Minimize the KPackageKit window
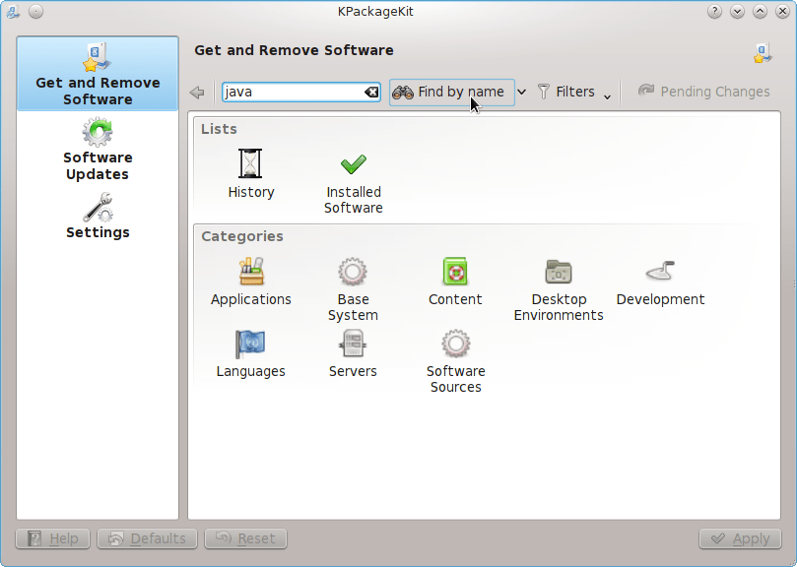The height and width of the screenshot is (567, 797). (737, 11)
